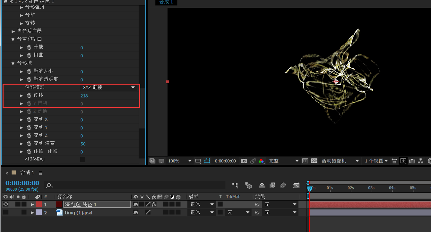
Task: Toggle mask and shape path visibility icon
Action: pyautogui.click(x=207, y=161)
